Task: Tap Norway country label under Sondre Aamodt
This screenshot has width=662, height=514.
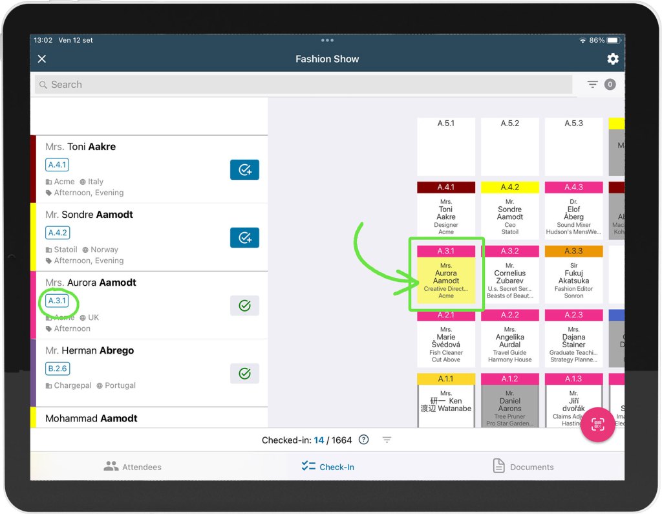Action: pyautogui.click(x=104, y=250)
